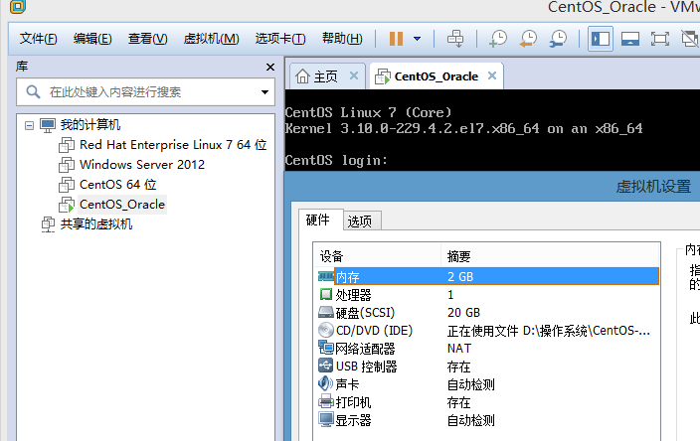
Task: Select the 声卡 device row
Action: [487, 384]
